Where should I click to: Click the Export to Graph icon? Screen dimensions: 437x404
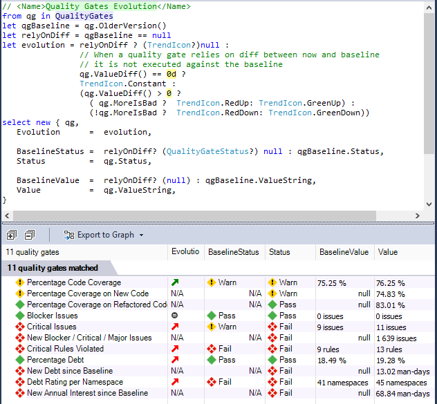69,235
